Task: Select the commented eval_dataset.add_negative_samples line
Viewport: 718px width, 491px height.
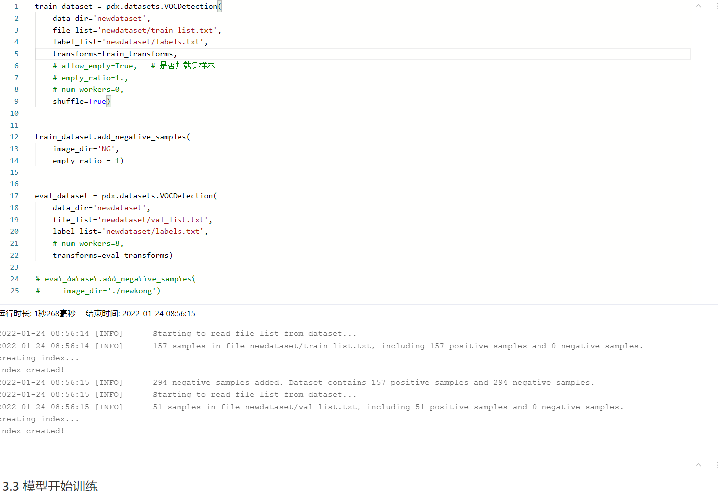Action: point(115,278)
